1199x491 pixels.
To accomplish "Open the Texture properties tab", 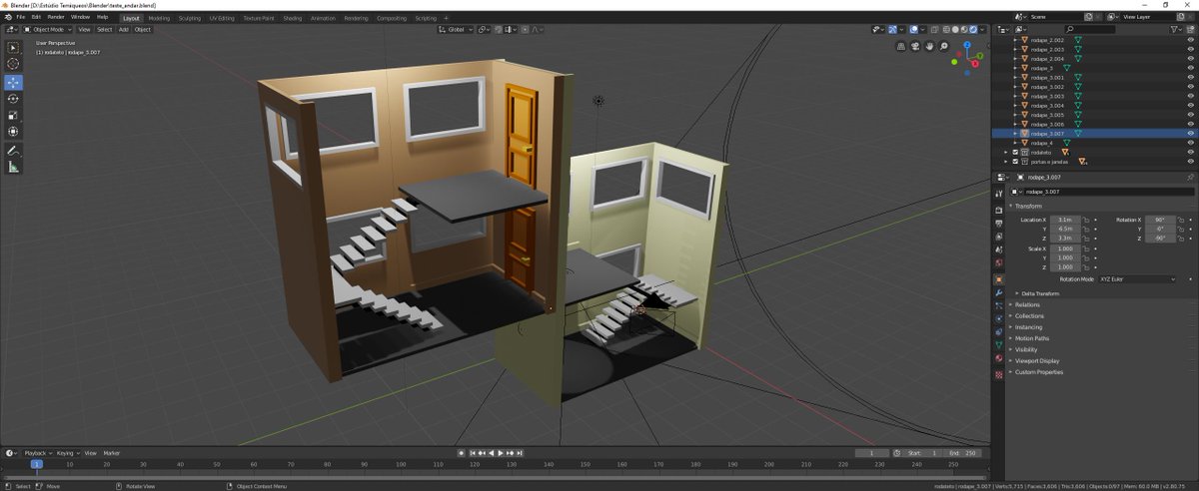I will point(998,374).
